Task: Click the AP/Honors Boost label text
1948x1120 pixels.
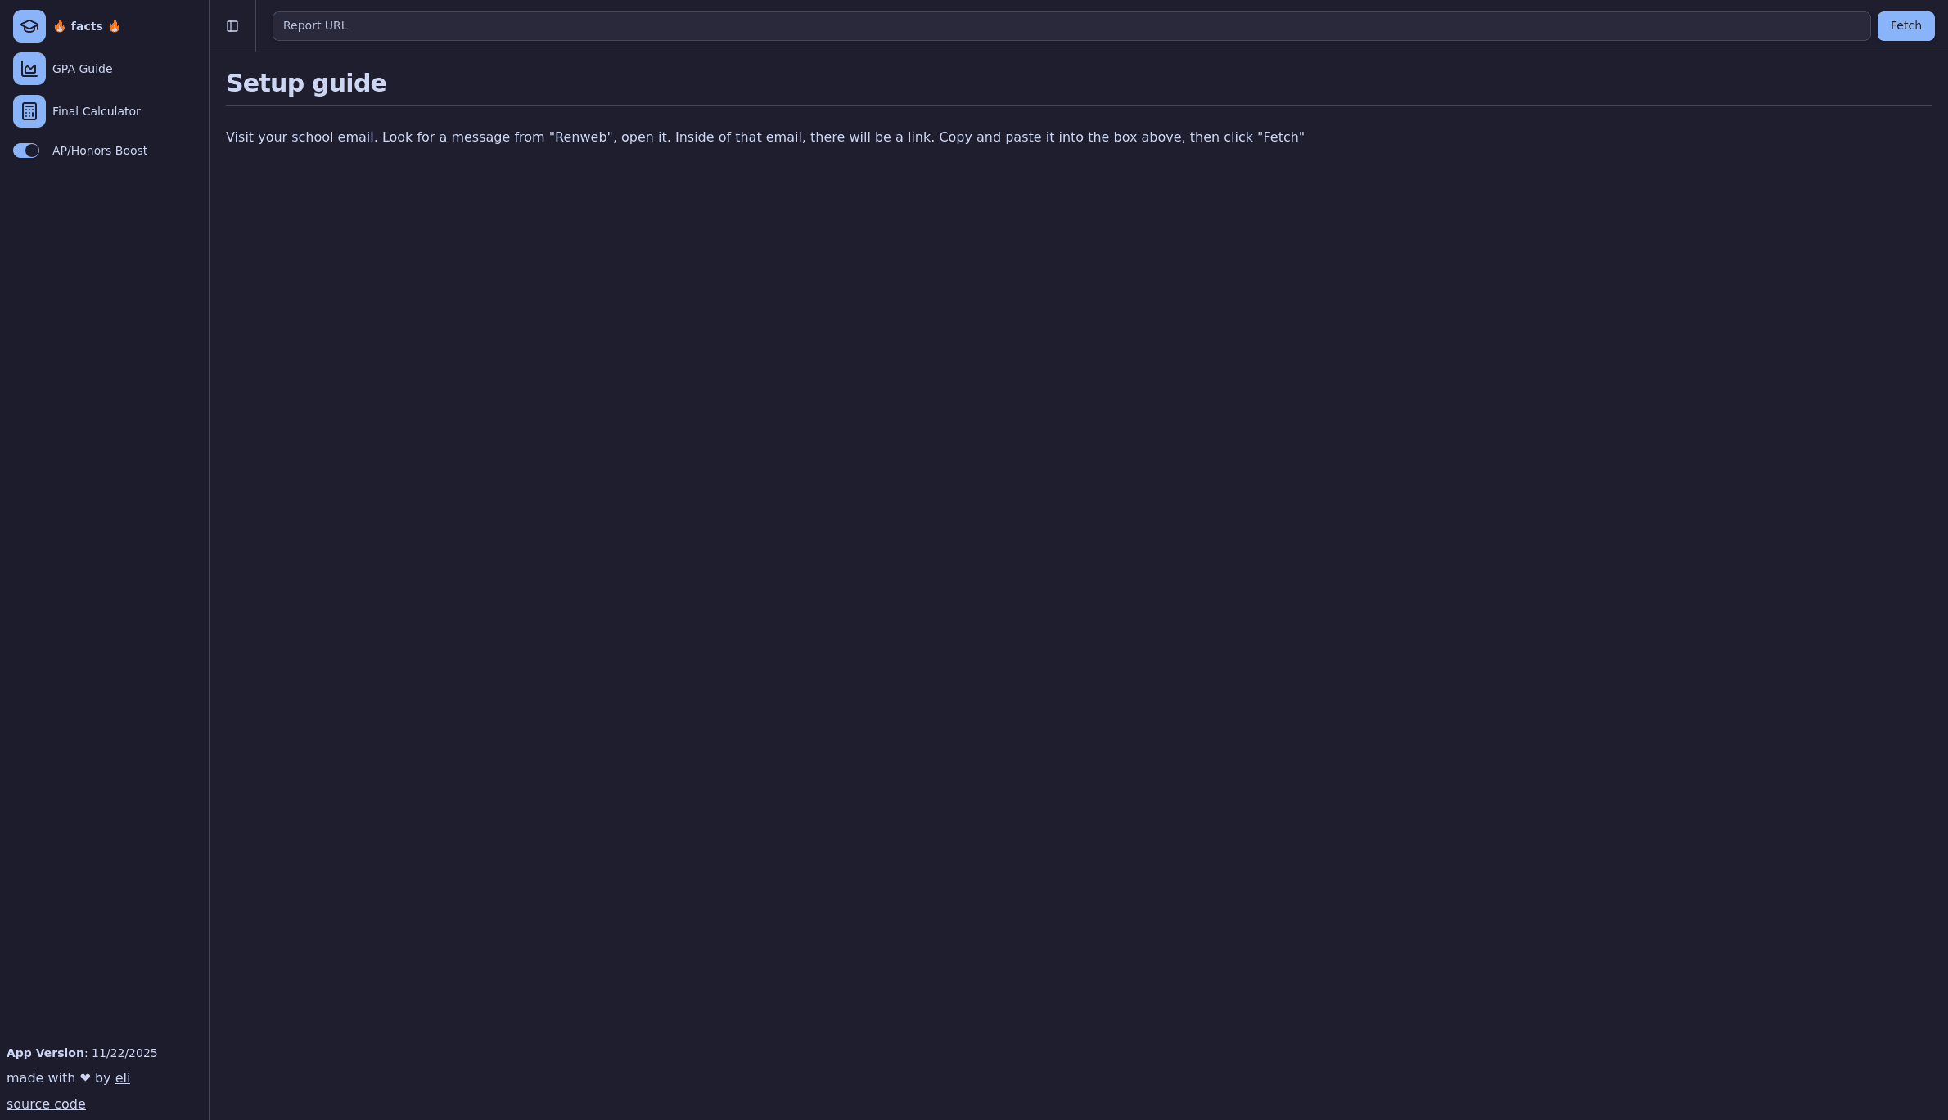Action: 100,151
